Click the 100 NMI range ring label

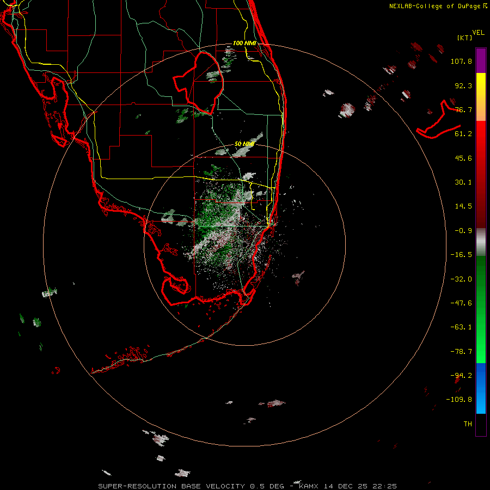coord(244,43)
